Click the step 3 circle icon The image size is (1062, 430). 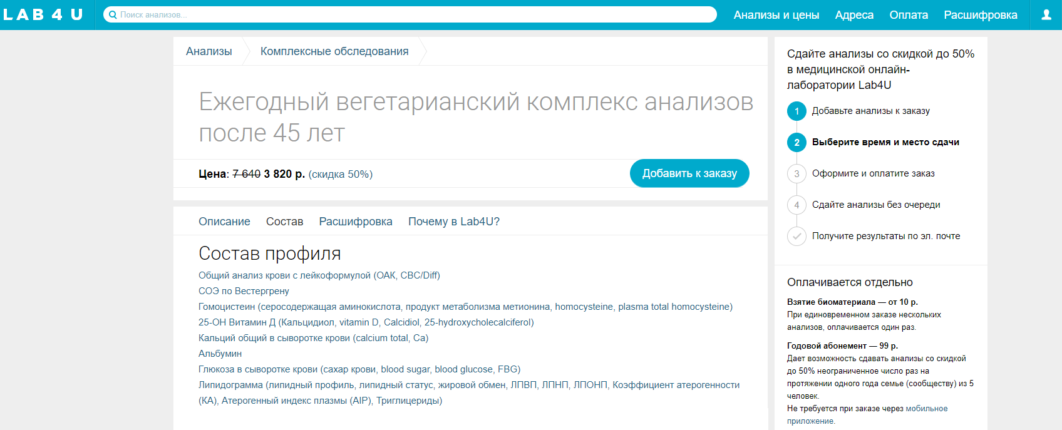[796, 173]
